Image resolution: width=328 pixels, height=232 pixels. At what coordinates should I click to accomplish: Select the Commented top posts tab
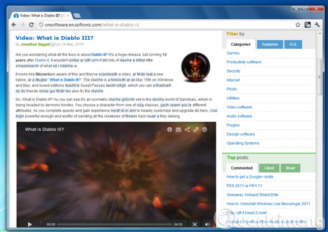(242, 168)
